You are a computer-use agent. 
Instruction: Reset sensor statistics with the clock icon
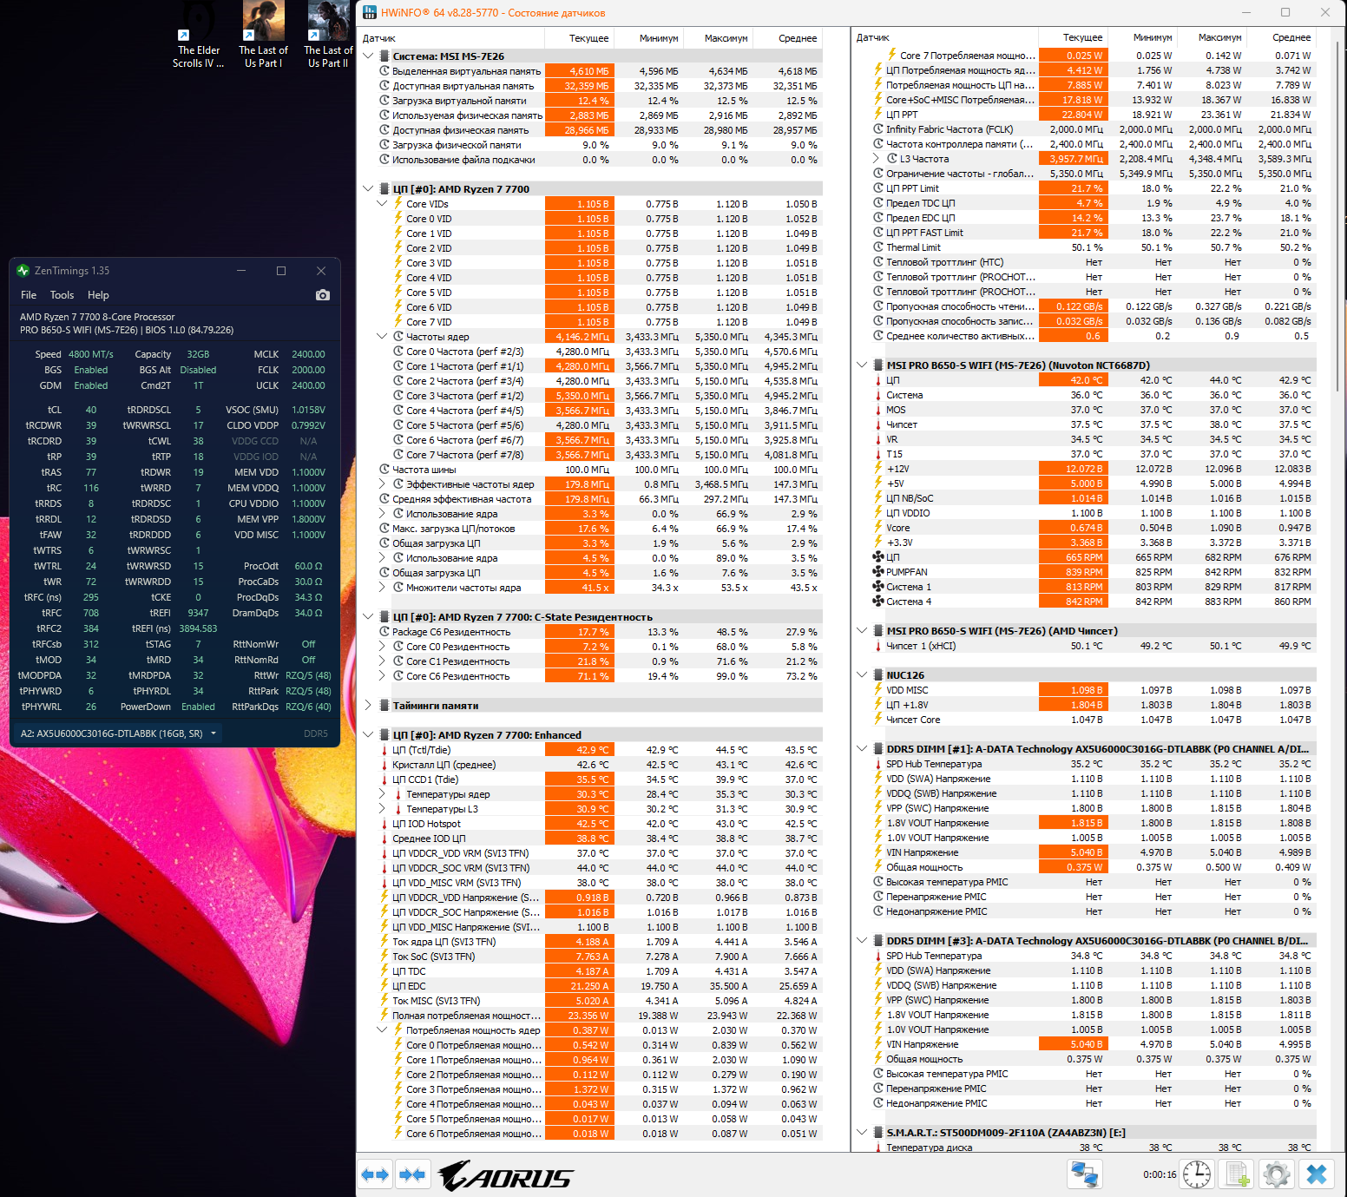[x=1197, y=1174]
